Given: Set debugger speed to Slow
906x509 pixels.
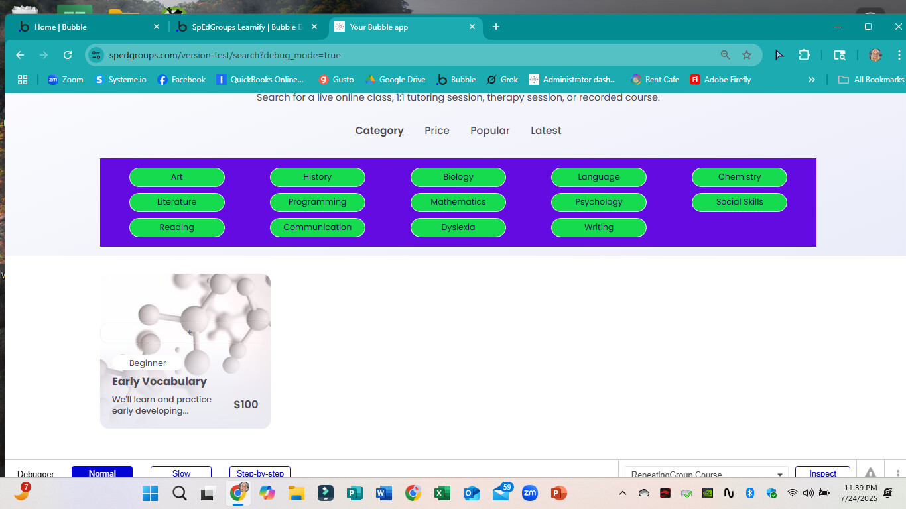Looking at the screenshot, I should coord(181,473).
